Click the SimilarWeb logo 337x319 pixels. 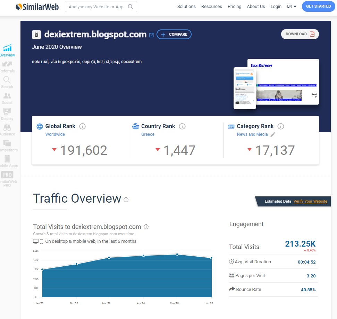37,7
